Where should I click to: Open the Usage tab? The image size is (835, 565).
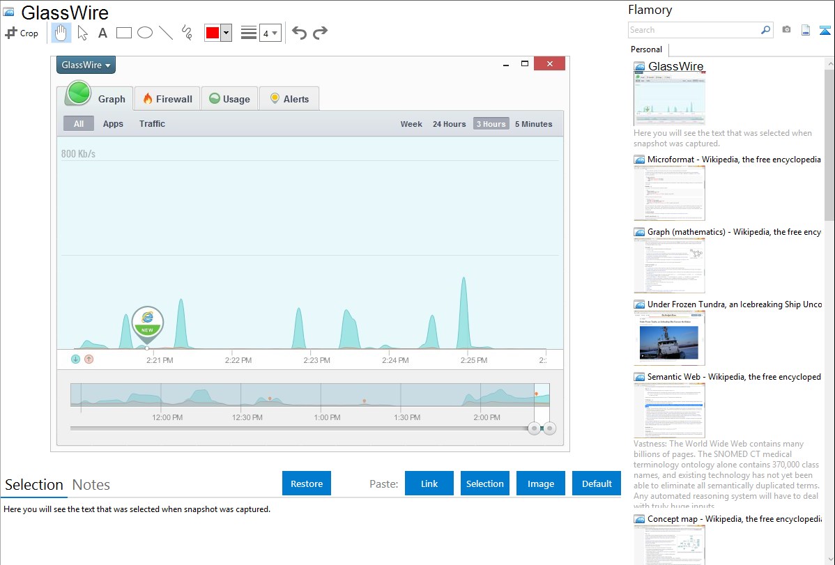click(x=229, y=98)
